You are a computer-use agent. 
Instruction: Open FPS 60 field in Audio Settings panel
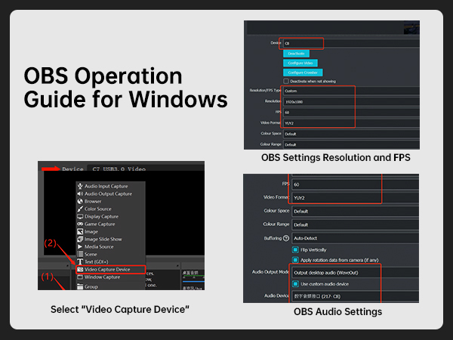[356, 184]
